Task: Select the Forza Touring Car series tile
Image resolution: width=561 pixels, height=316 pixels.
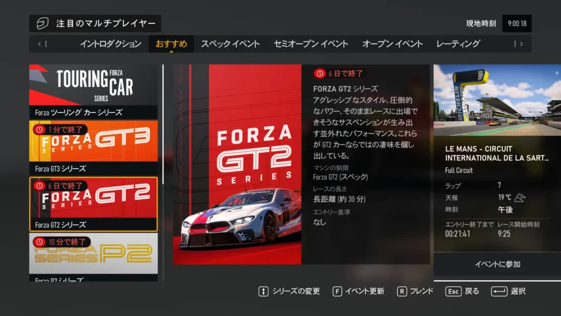Action: 94,90
